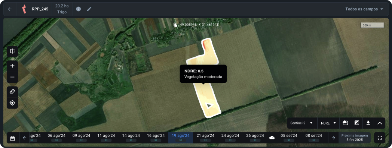Open the Todos os campos dropdown

(364, 9)
